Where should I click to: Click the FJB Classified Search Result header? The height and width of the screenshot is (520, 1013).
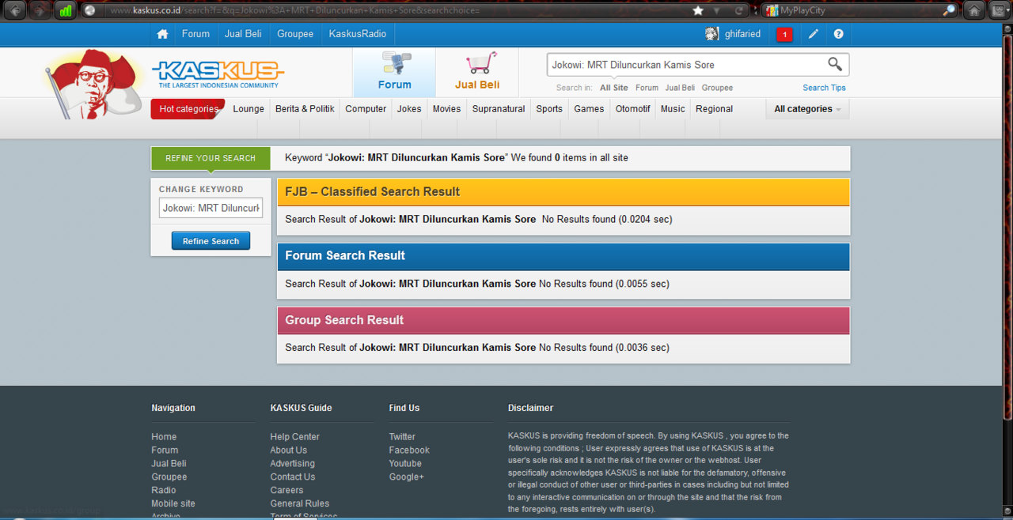[563, 192]
